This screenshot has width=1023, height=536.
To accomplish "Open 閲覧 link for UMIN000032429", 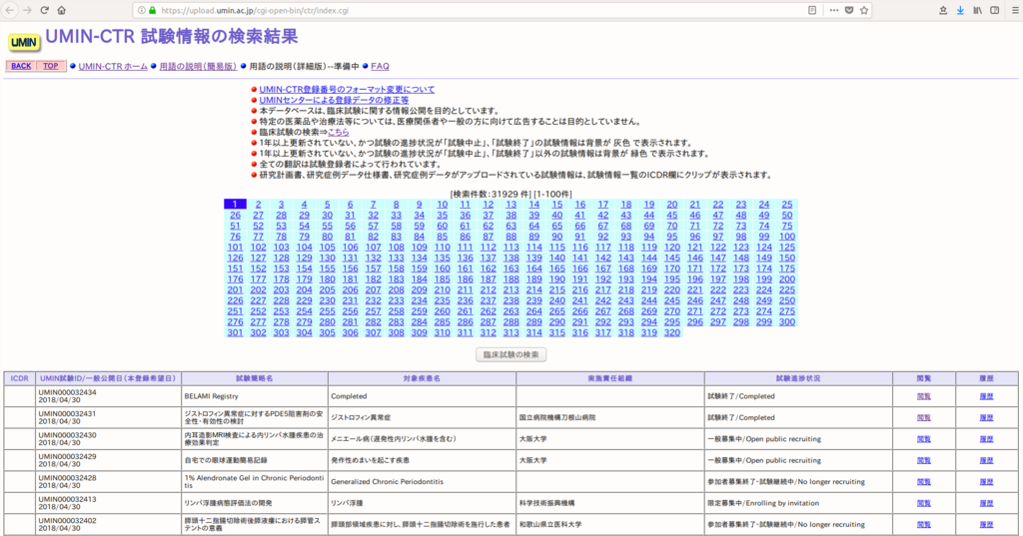I will click(x=924, y=460).
